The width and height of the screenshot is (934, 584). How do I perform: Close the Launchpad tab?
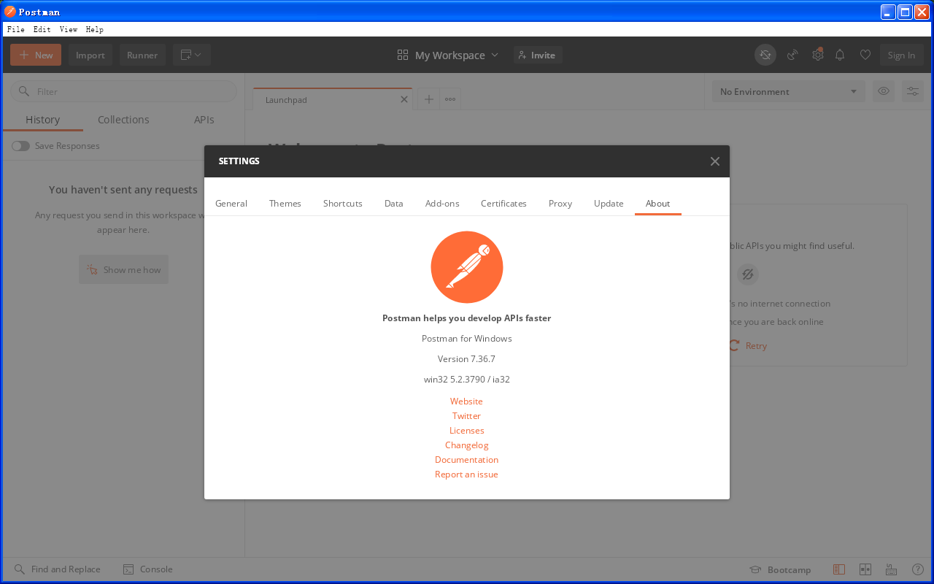404,100
